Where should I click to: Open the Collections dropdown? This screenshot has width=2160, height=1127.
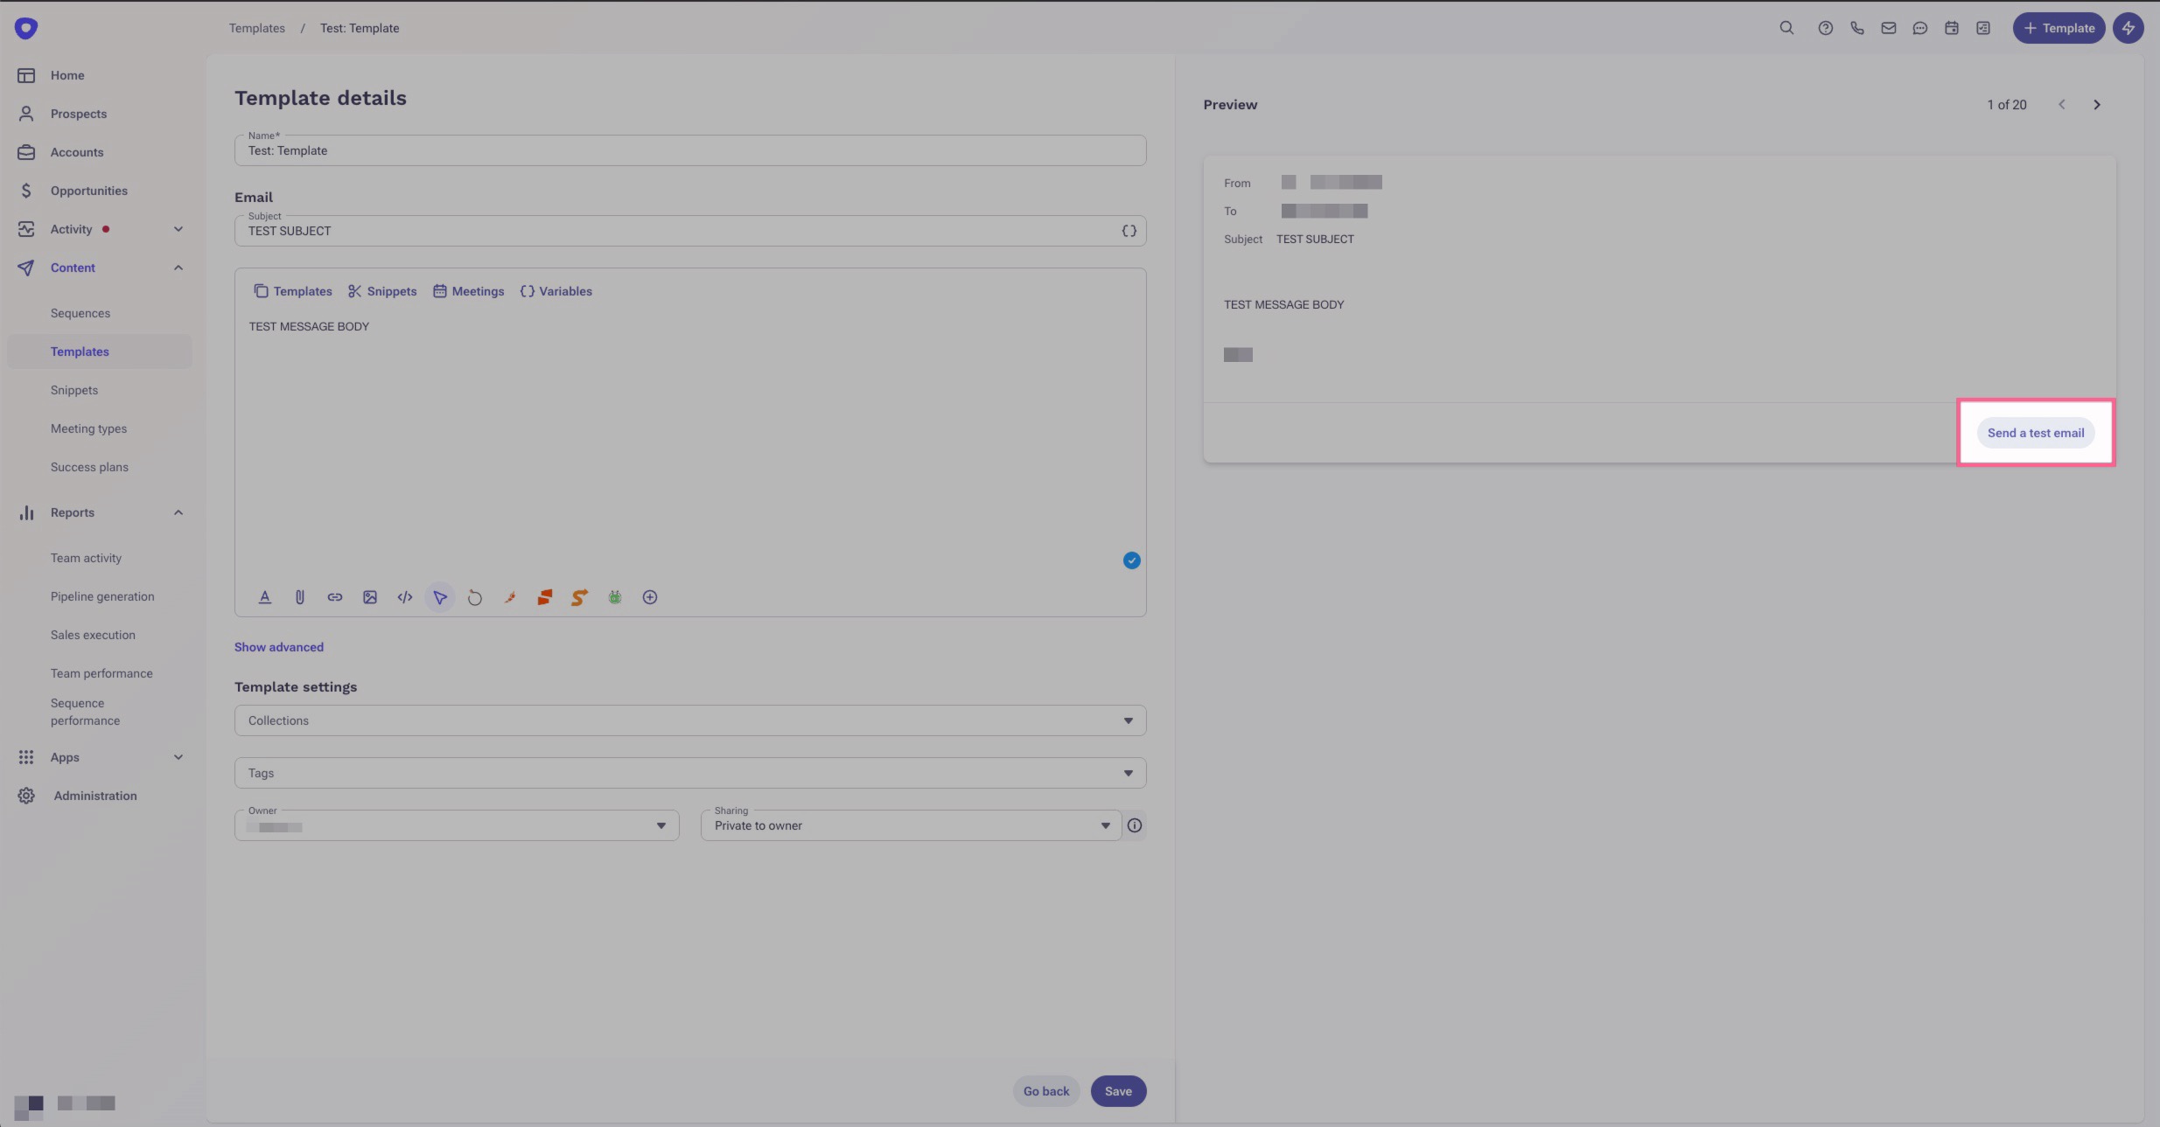pos(689,720)
